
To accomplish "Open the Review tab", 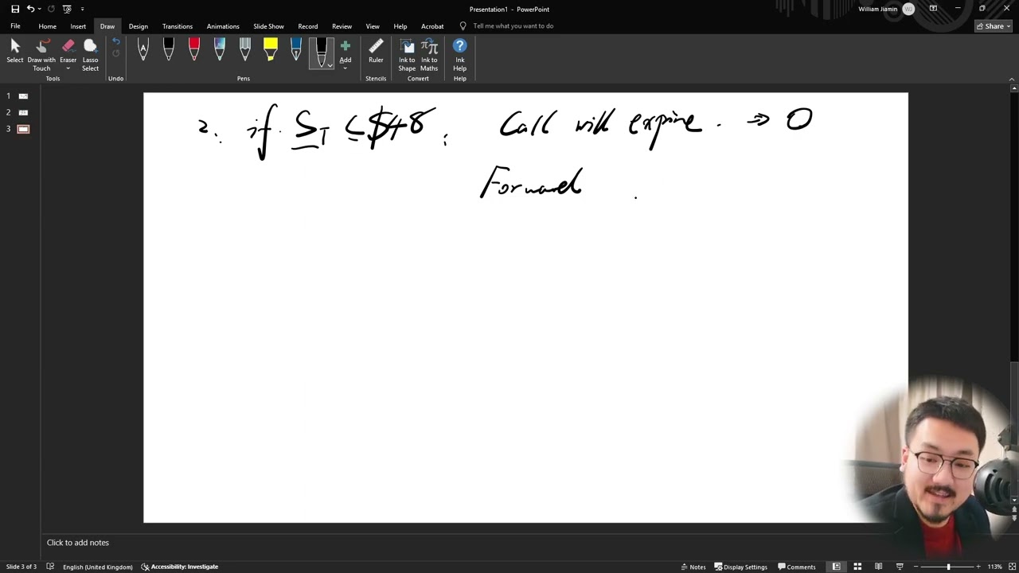I will (342, 26).
